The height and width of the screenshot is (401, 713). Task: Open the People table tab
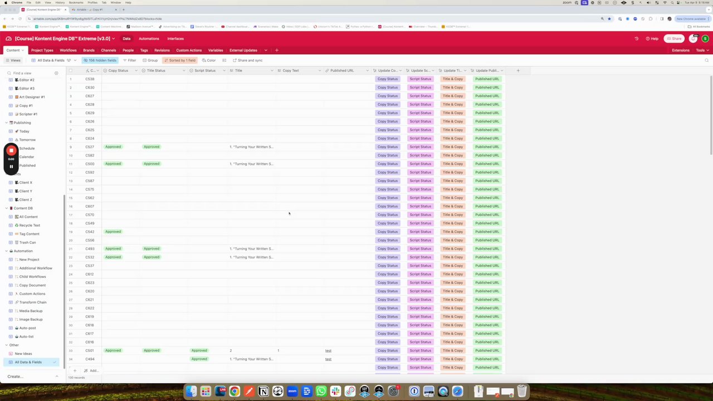128,50
